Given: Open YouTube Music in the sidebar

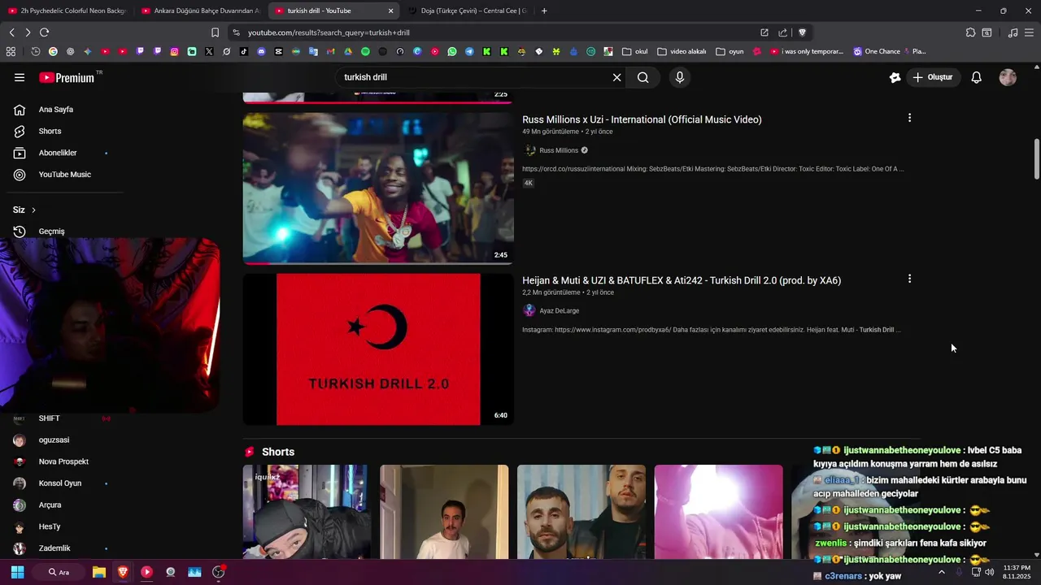Looking at the screenshot, I should pyautogui.click(x=63, y=175).
